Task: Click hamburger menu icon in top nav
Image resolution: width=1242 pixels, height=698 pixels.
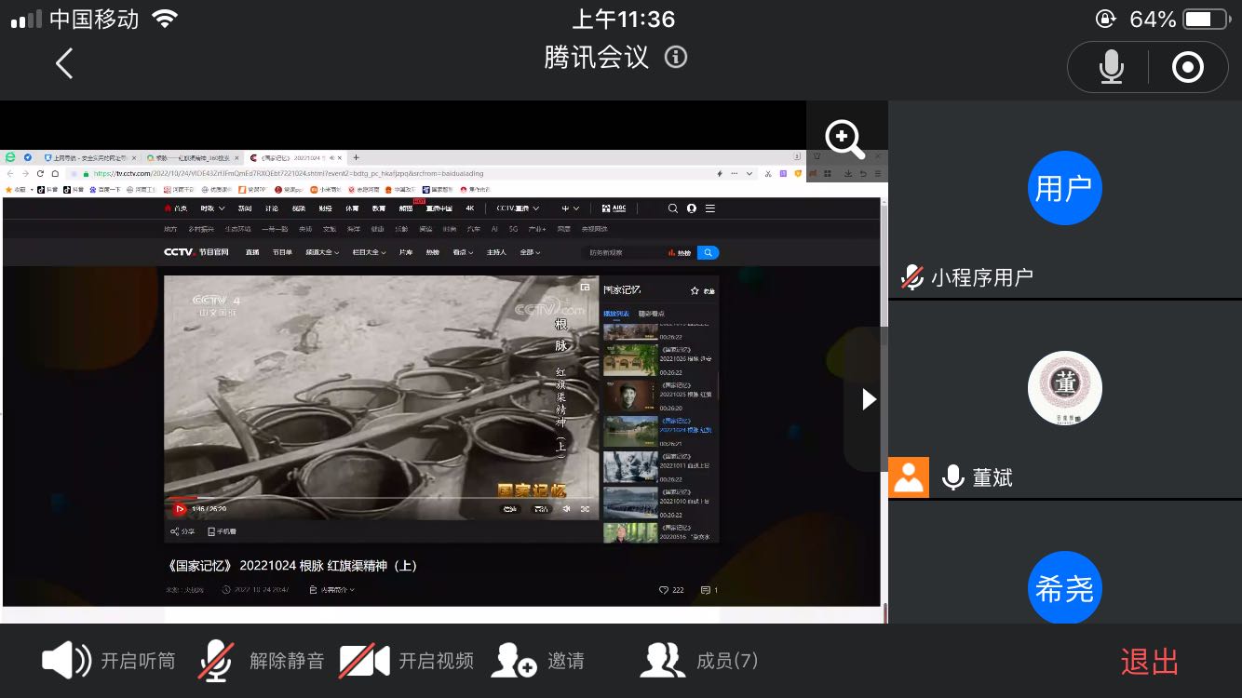Action: coord(710,208)
